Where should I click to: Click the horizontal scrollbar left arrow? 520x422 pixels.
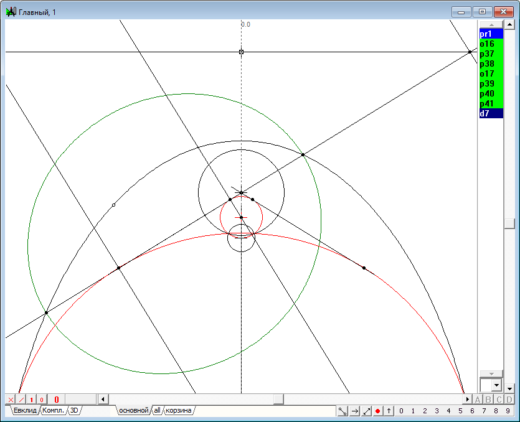click(103, 399)
